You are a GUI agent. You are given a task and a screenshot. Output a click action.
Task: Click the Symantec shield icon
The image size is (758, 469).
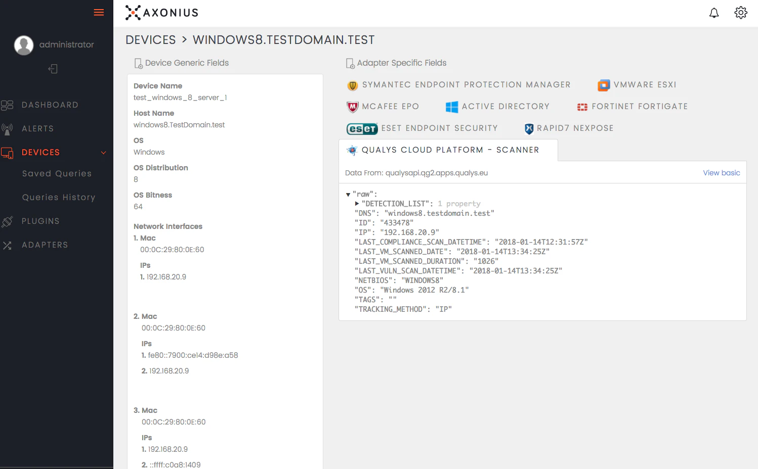(353, 85)
